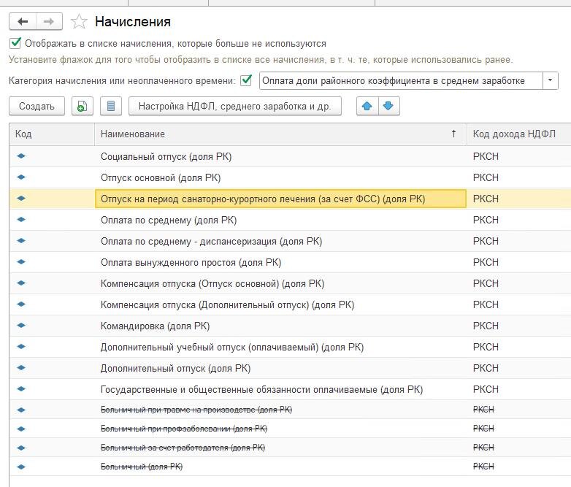Click the Создать button
The width and height of the screenshot is (571, 487).
37,107
